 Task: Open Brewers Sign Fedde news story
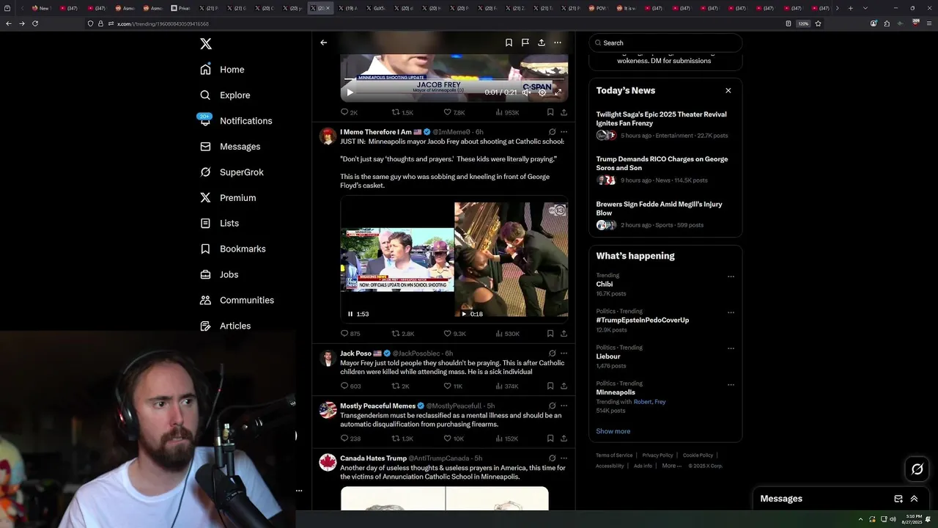[x=665, y=214]
